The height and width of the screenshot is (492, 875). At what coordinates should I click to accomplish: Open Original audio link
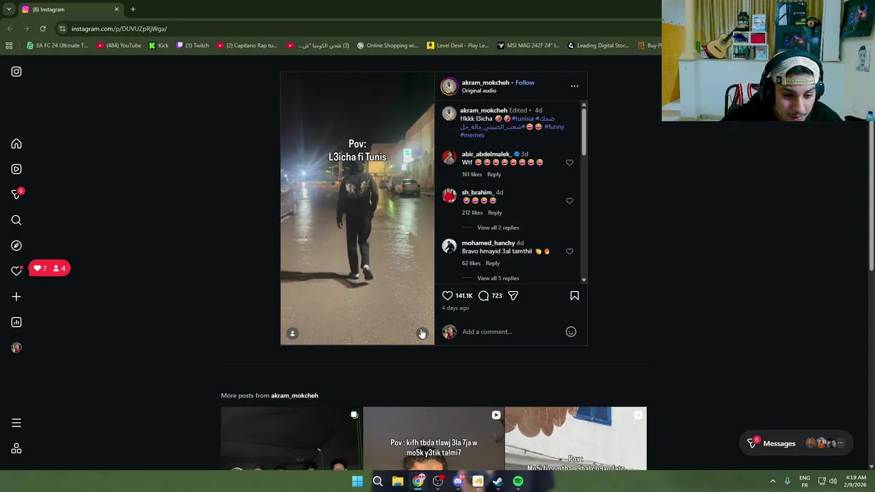[x=479, y=91]
